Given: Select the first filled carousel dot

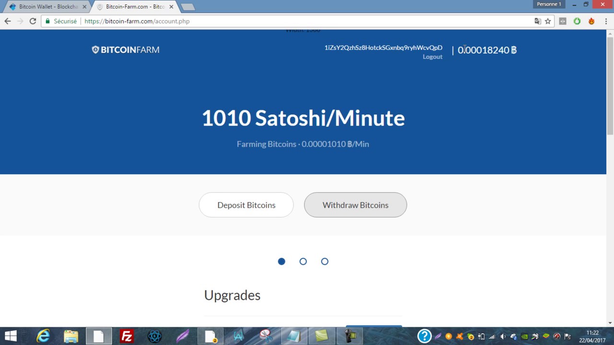Looking at the screenshot, I should click(282, 261).
